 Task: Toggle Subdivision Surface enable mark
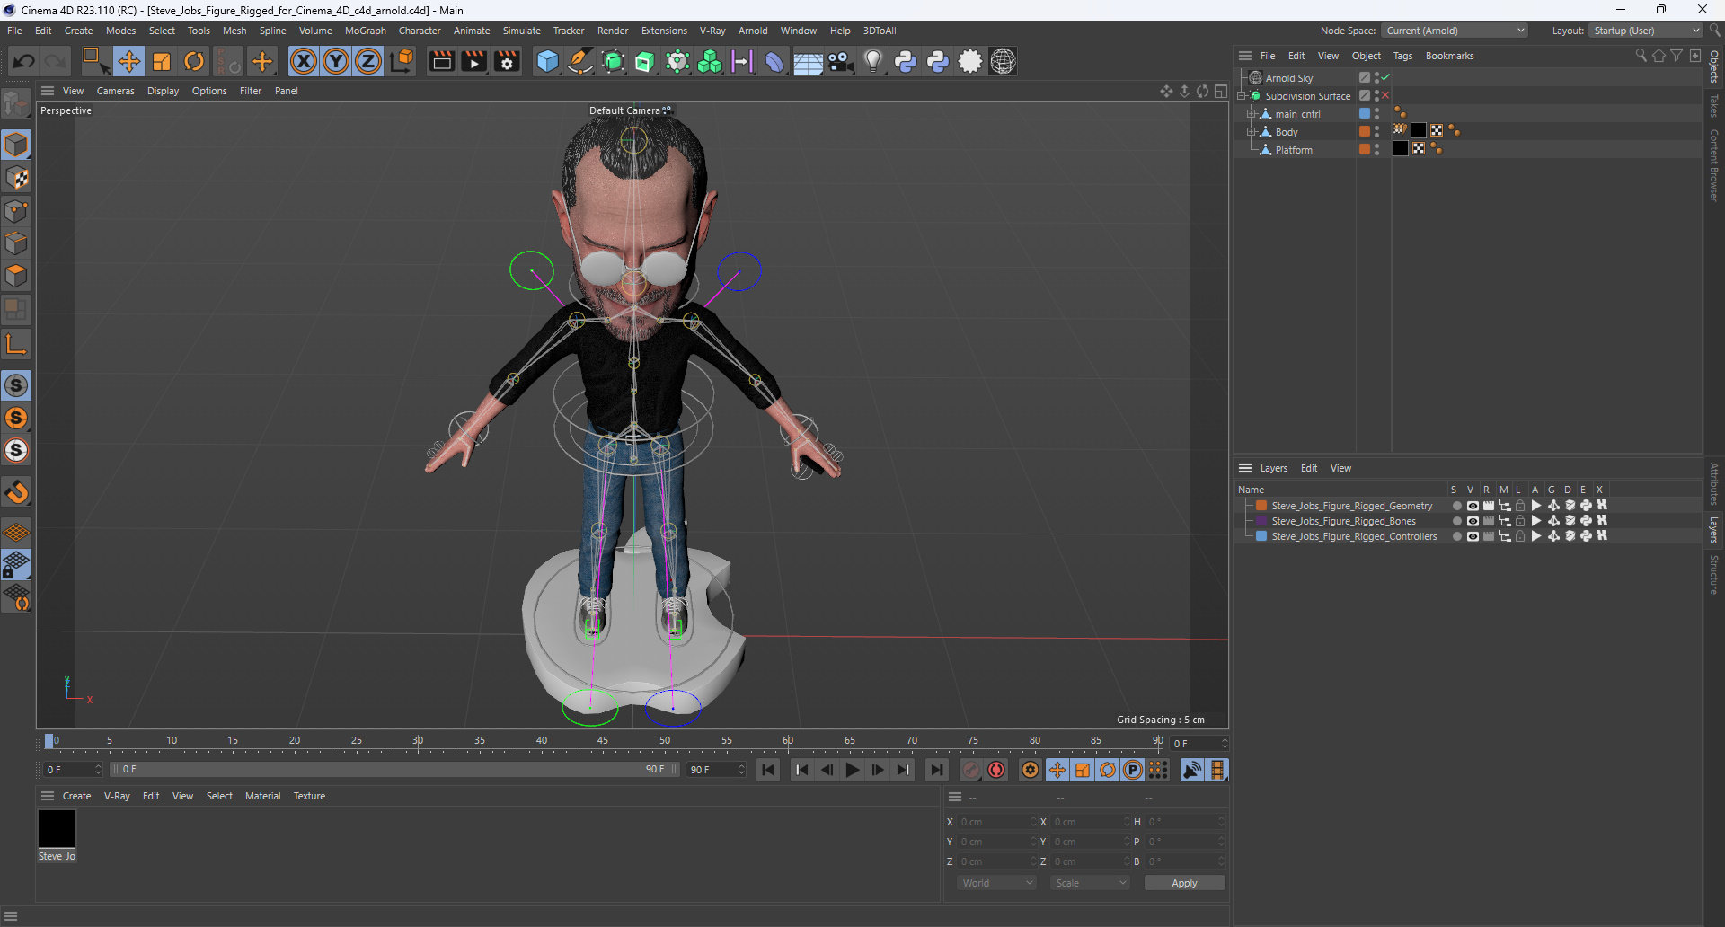pyautogui.click(x=1385, y=96)
